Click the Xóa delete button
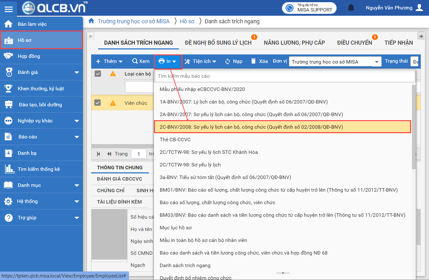This screenshot has width=429, height=280. point(259,61)
